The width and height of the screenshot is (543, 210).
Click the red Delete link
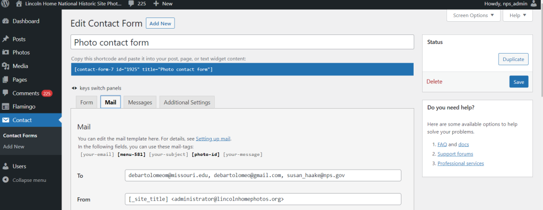coord(434,82)
